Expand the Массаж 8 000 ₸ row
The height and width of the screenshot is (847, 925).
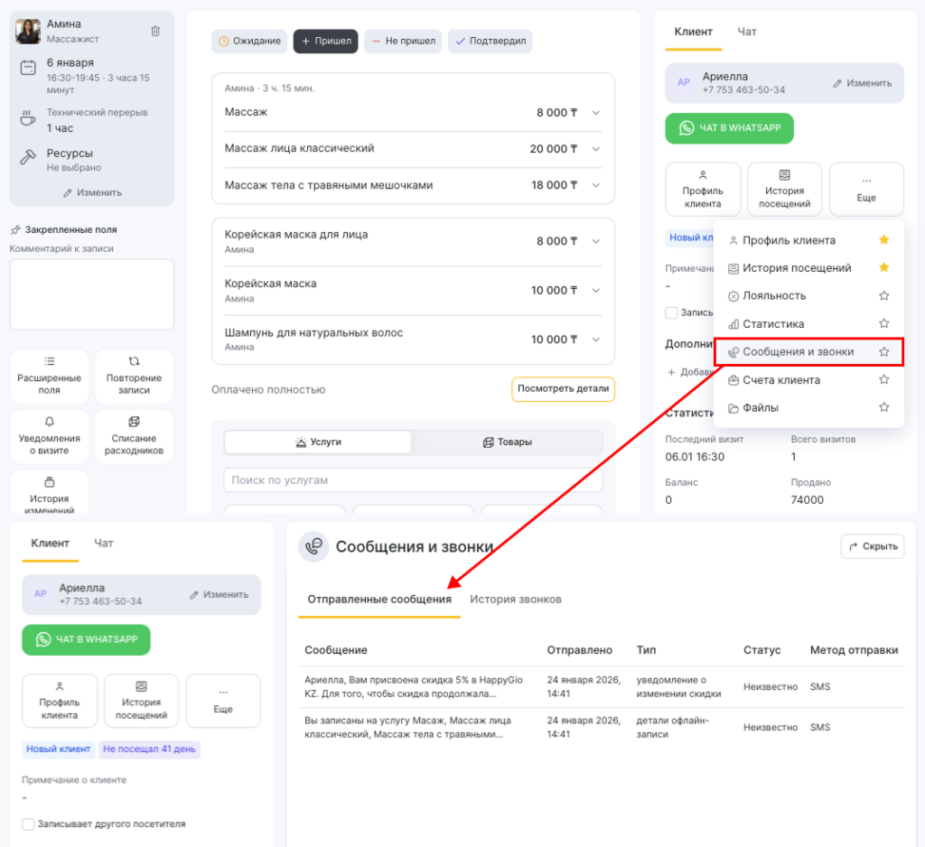pos(595,113)
